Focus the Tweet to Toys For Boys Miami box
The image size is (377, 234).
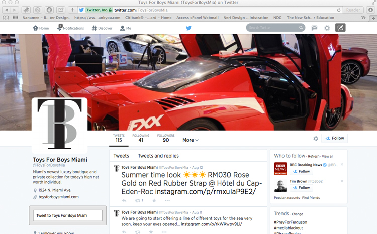[x=68, y=215]
